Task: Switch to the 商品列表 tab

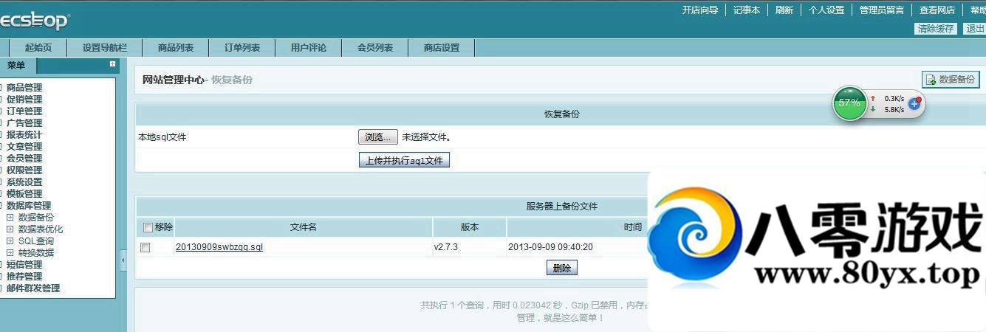Action: 175,48
